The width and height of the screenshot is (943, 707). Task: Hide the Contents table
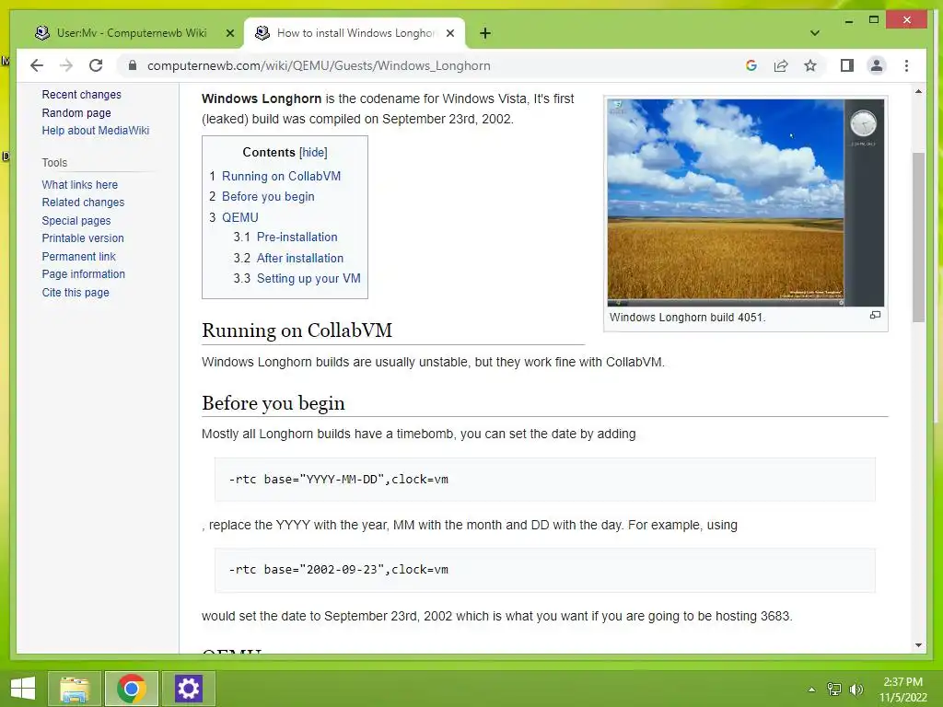[313, 152]
